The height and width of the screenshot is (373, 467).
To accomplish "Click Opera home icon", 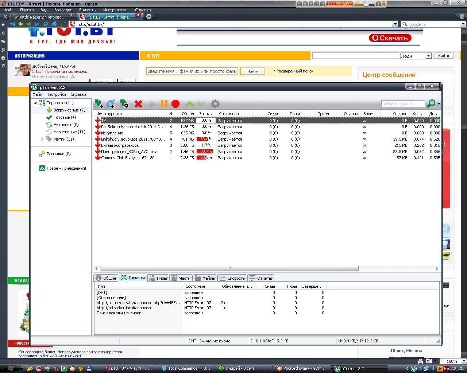I will point(54,24).
